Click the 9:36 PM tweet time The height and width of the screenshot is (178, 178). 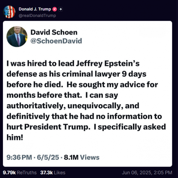coord(19,157)
